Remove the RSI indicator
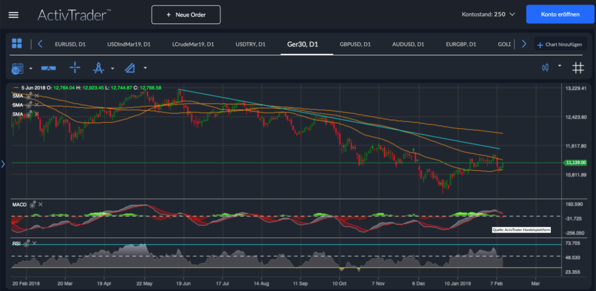This screenshot has height=291, width=596. (x=34, y=243)
